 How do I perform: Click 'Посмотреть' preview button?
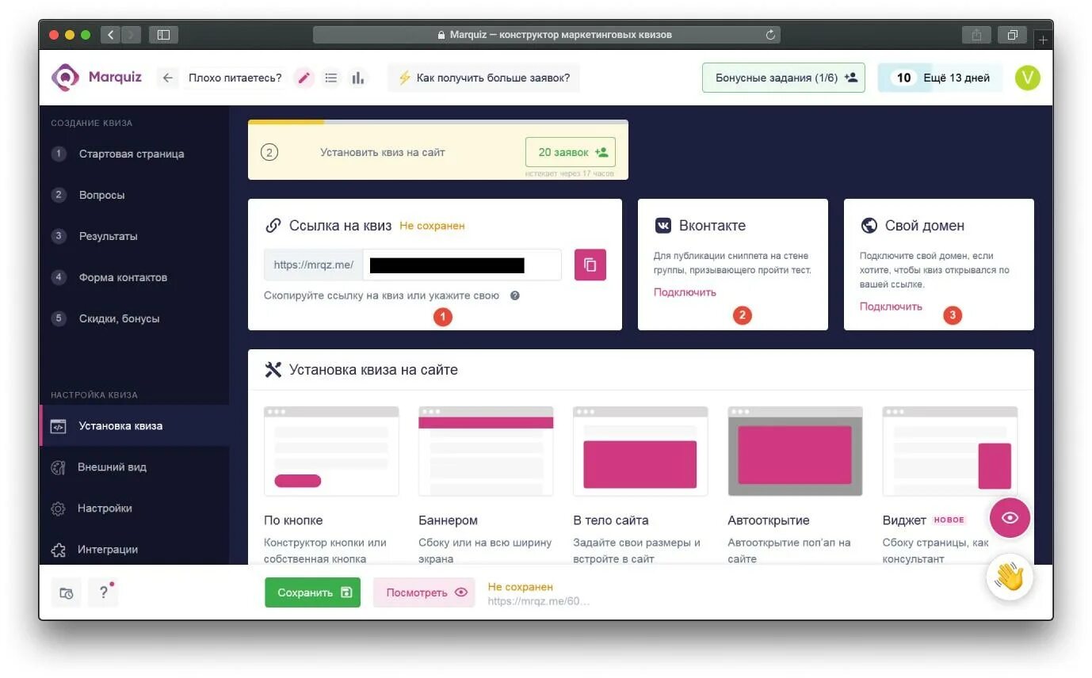[x=424, y=592]
